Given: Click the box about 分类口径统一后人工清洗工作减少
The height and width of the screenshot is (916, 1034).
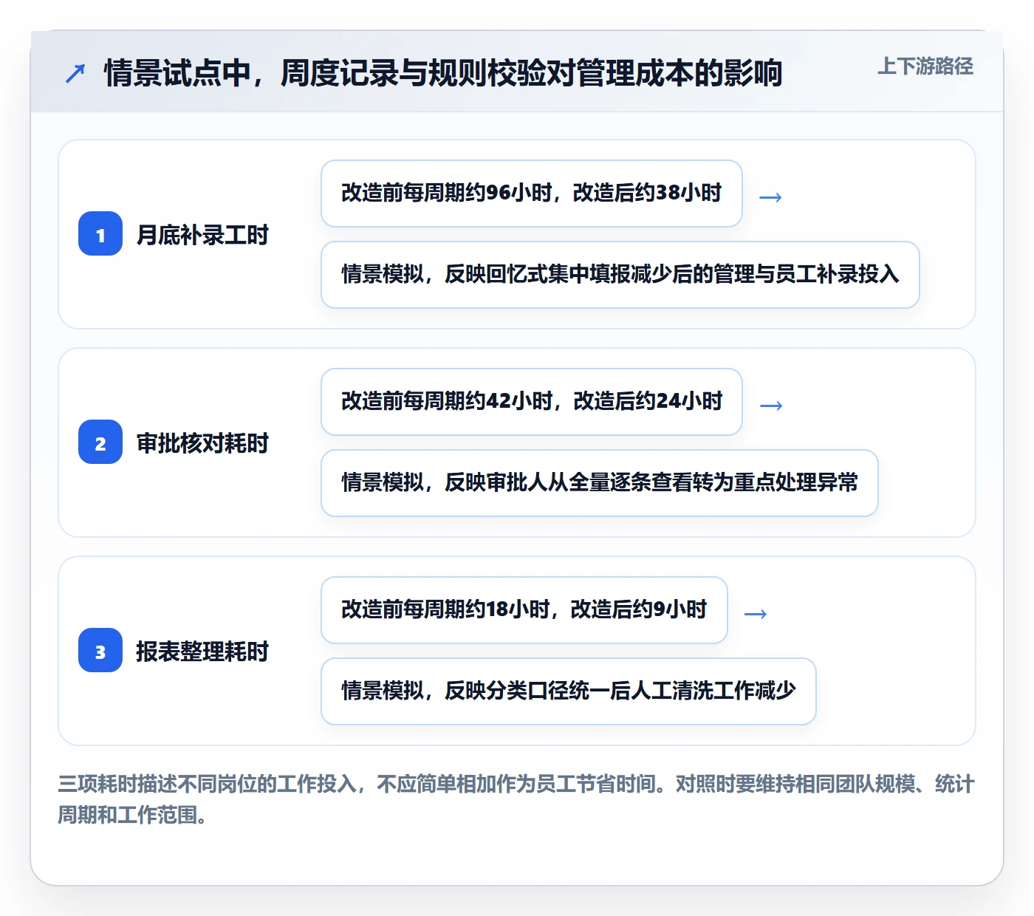Looking at the screenshot, I should click(569, 691).
